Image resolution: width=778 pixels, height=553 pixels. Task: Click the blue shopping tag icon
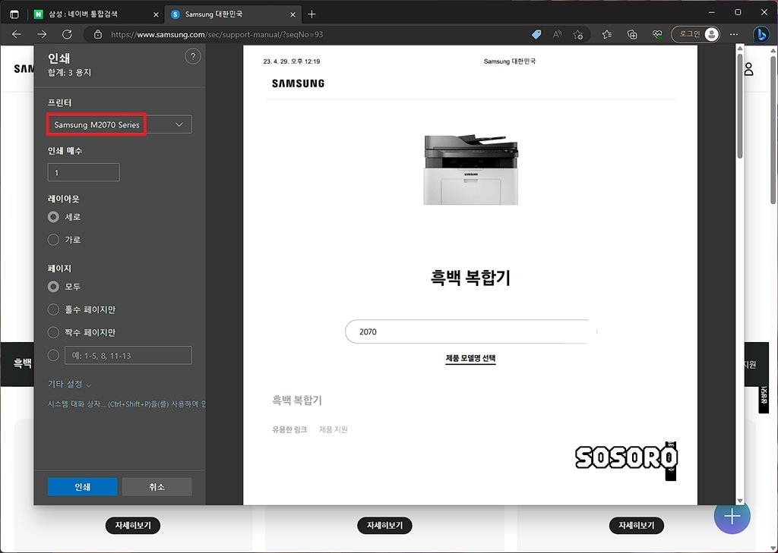536,34
